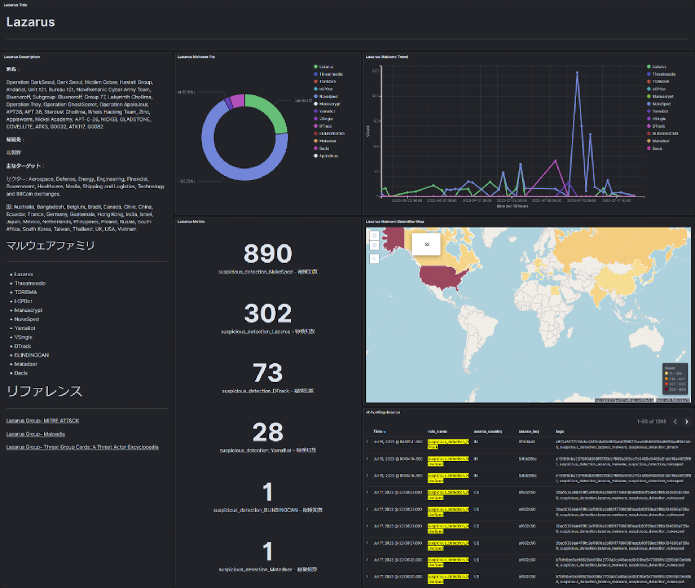The image size is (695, 588).
Task: Zoom in on the submitter map
Action: 374,236
